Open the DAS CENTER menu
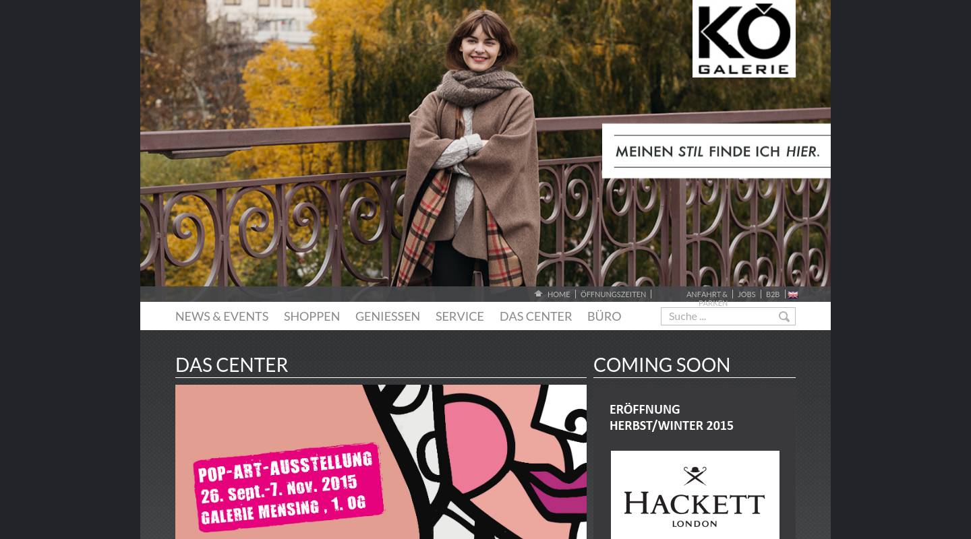Viewport: 971px width, 539px height. (x=535, y=317)
